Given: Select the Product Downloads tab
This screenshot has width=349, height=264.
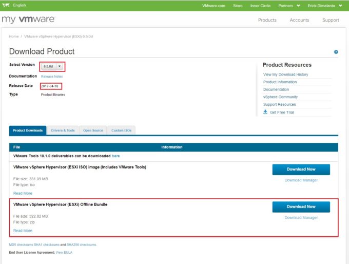Looking at the screenshot, I should click(x=28, y=130).
